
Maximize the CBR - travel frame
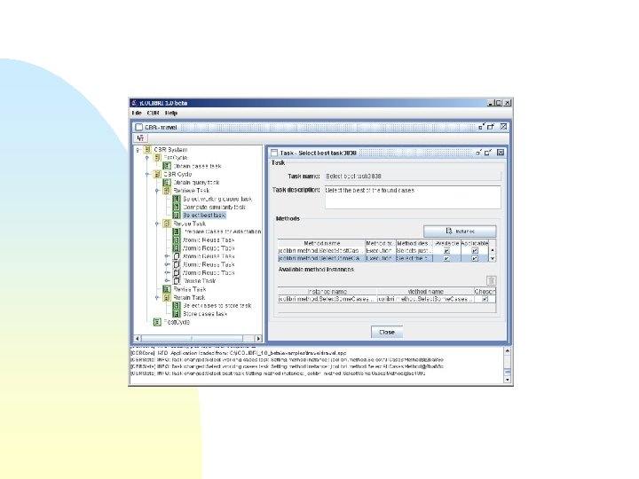point(491,127)
